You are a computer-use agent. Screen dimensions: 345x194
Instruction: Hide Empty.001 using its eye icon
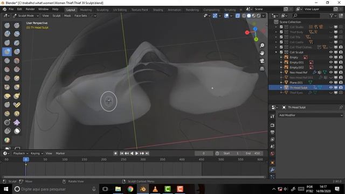pyautogui.click(x=330, y=63)
